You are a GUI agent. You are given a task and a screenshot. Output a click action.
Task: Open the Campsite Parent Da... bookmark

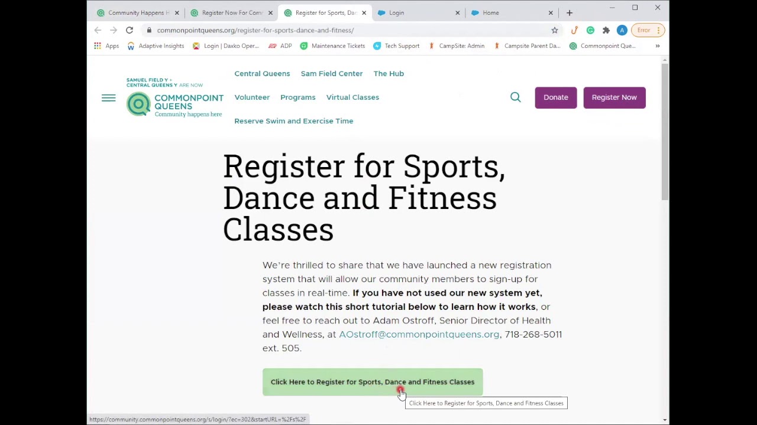[526, 46]
